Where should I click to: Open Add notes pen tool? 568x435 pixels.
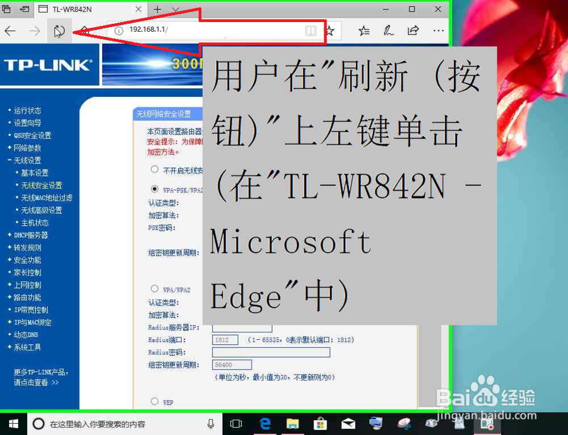point(389,31)
